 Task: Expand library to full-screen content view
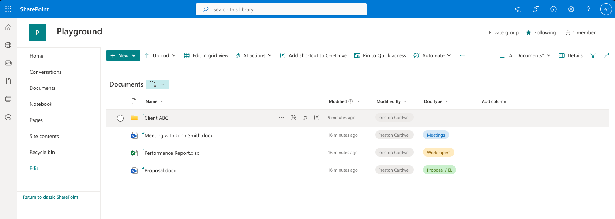606,55
